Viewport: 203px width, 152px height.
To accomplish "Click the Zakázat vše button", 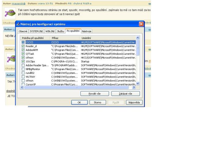I will [126, 94].
